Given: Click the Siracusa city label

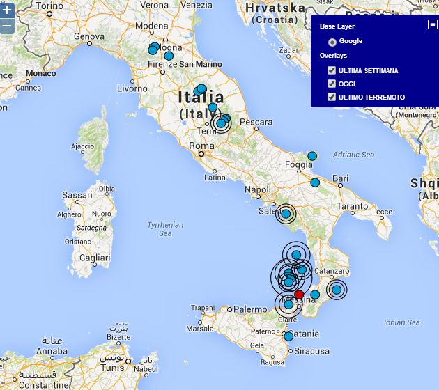Looking at the screenshot, I should [x=311, y=351].
